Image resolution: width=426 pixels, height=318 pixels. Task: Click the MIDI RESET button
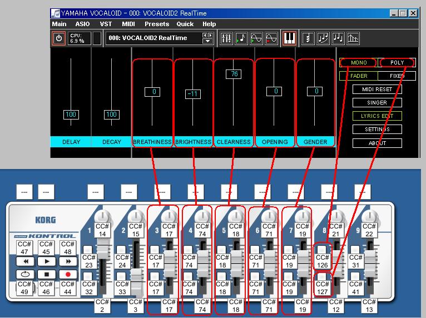tap(377, 90)
